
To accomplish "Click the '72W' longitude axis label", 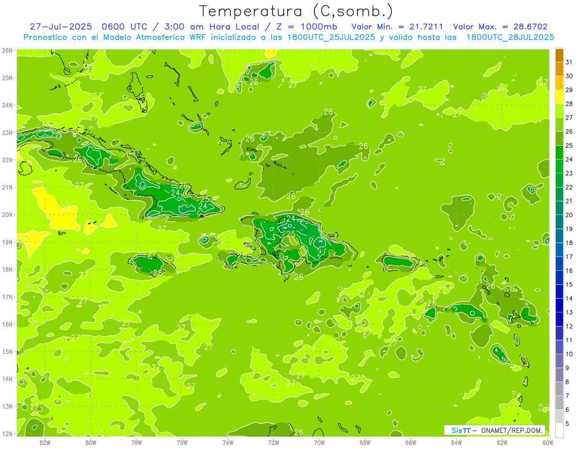I will pyautogui.click(x=274, y=443).
